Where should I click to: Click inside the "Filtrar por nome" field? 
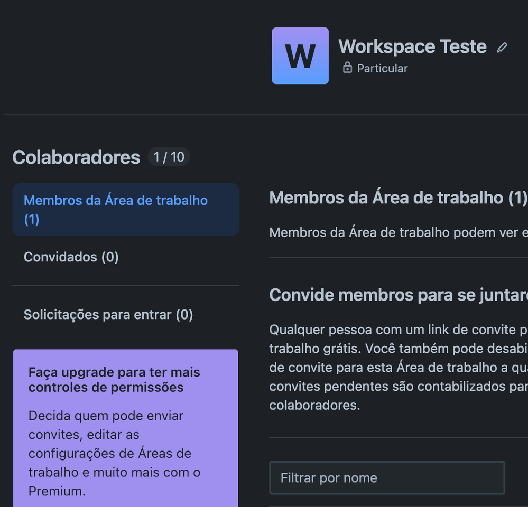coord(387,477)
